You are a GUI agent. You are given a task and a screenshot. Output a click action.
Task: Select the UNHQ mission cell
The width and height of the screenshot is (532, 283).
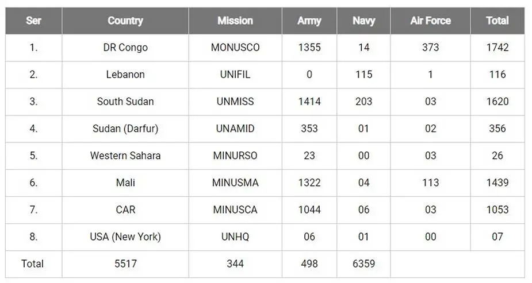[235, 237]
